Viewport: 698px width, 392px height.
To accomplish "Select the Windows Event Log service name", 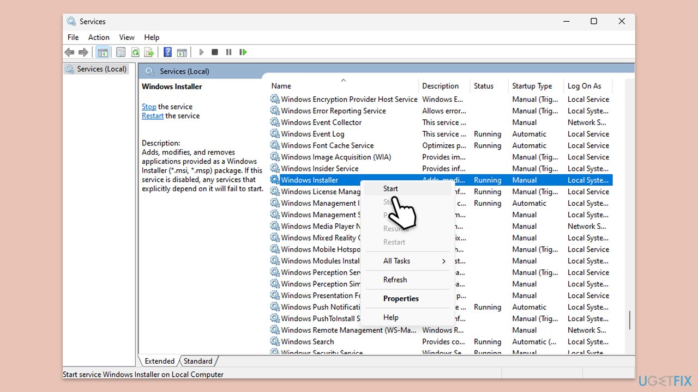I will click(312, 134).
